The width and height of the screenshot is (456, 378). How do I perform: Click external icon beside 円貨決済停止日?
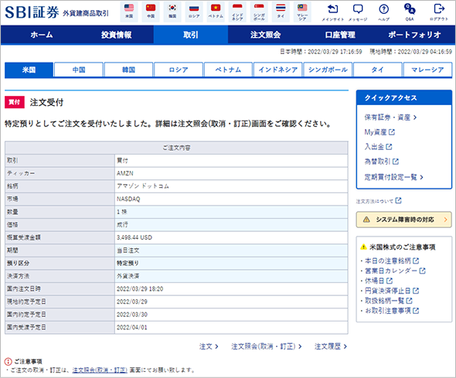416,291
